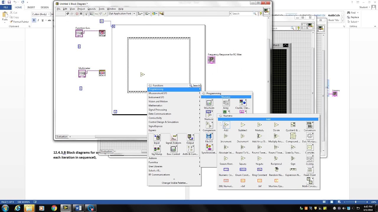Screen dimensions: 378x212
Task: Select Signal Processing palette category
Action: (174, 110)
